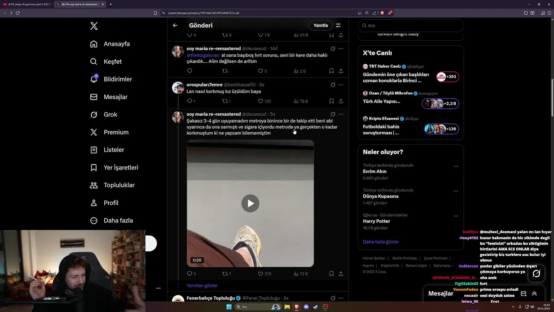Open Grok icon on orospuları7emre post
The image size is (554, 312).
pyautogui.click(x=333, y=85)
